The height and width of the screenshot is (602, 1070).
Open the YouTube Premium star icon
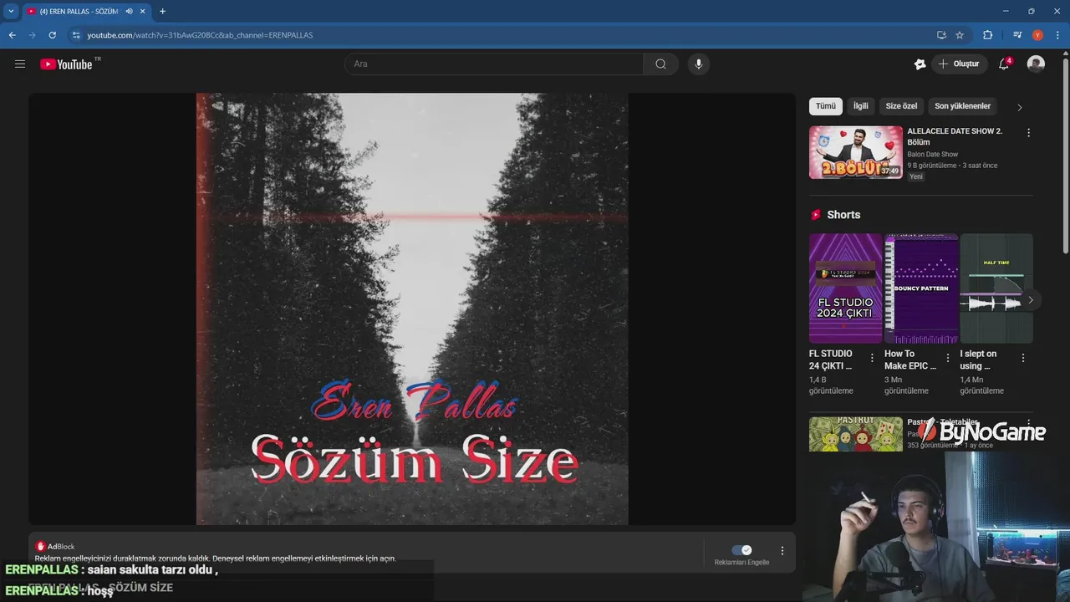(920, 64)
